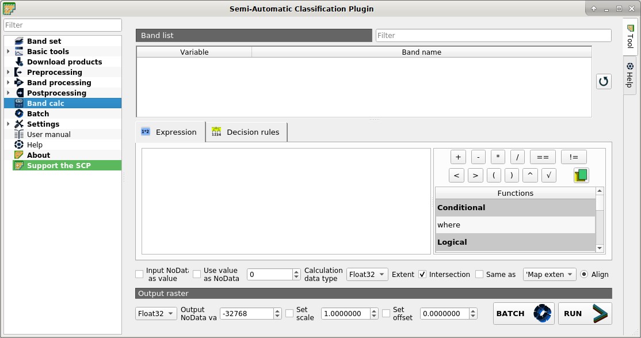Viewport: 641px width, 338px height.
Task: Open the Band set tool
Action: (x=44, y=41)
